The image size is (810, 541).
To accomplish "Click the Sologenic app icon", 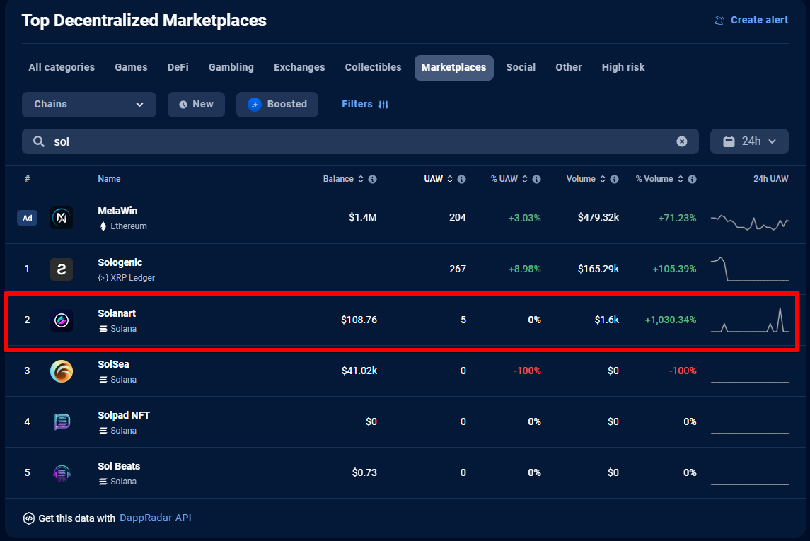I will 62,269.
